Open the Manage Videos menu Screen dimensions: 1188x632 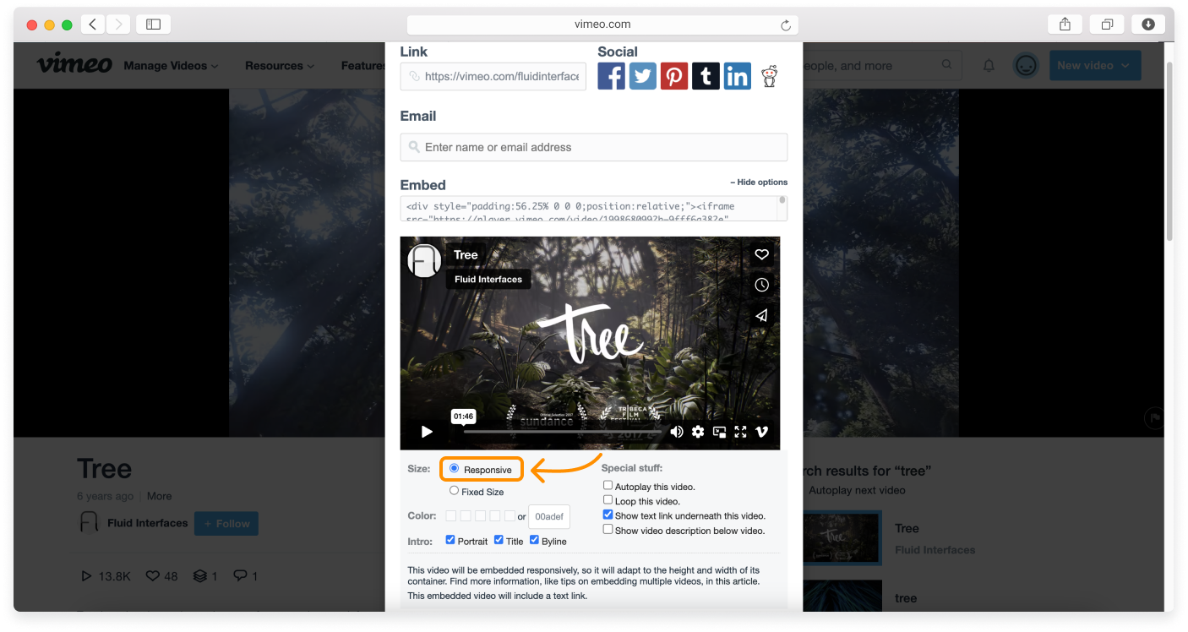(171, 65)
